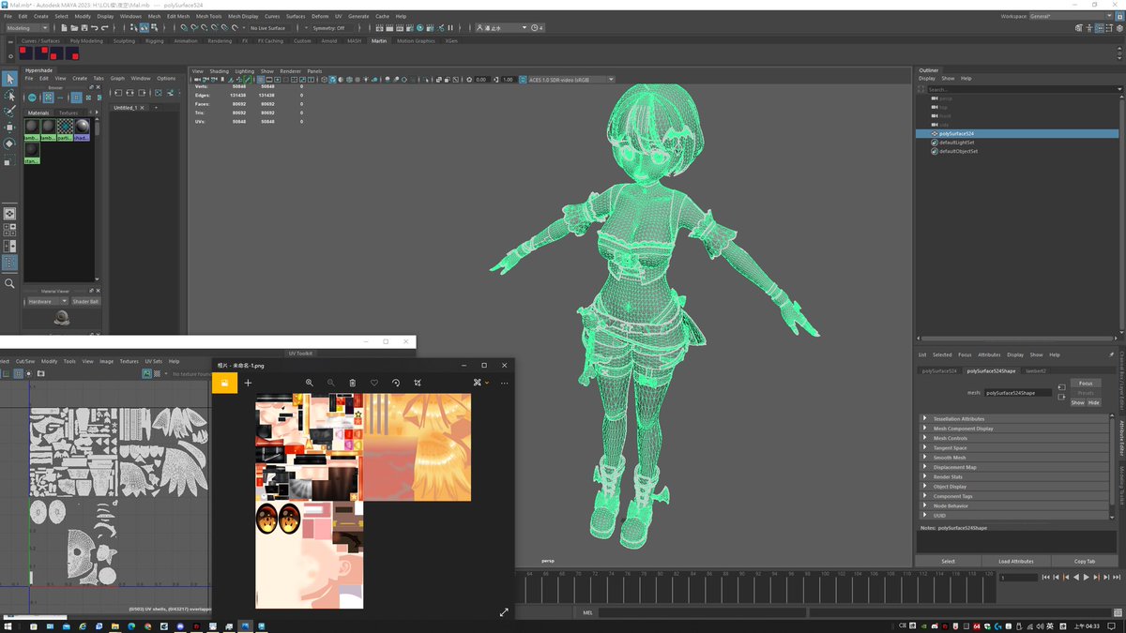
Task: Select polySurface524 in the Outliner
Action: (1017, 134)
